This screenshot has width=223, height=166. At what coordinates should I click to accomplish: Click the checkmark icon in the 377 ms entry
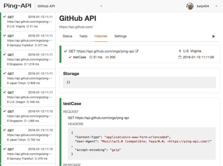4,36
